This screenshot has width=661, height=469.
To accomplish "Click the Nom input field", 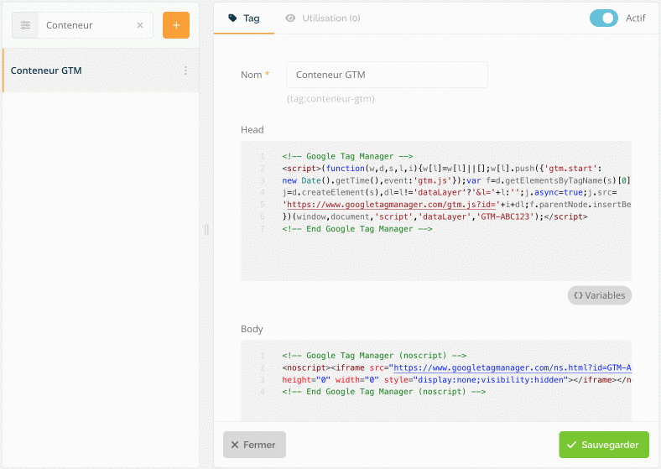I will 387,75.
